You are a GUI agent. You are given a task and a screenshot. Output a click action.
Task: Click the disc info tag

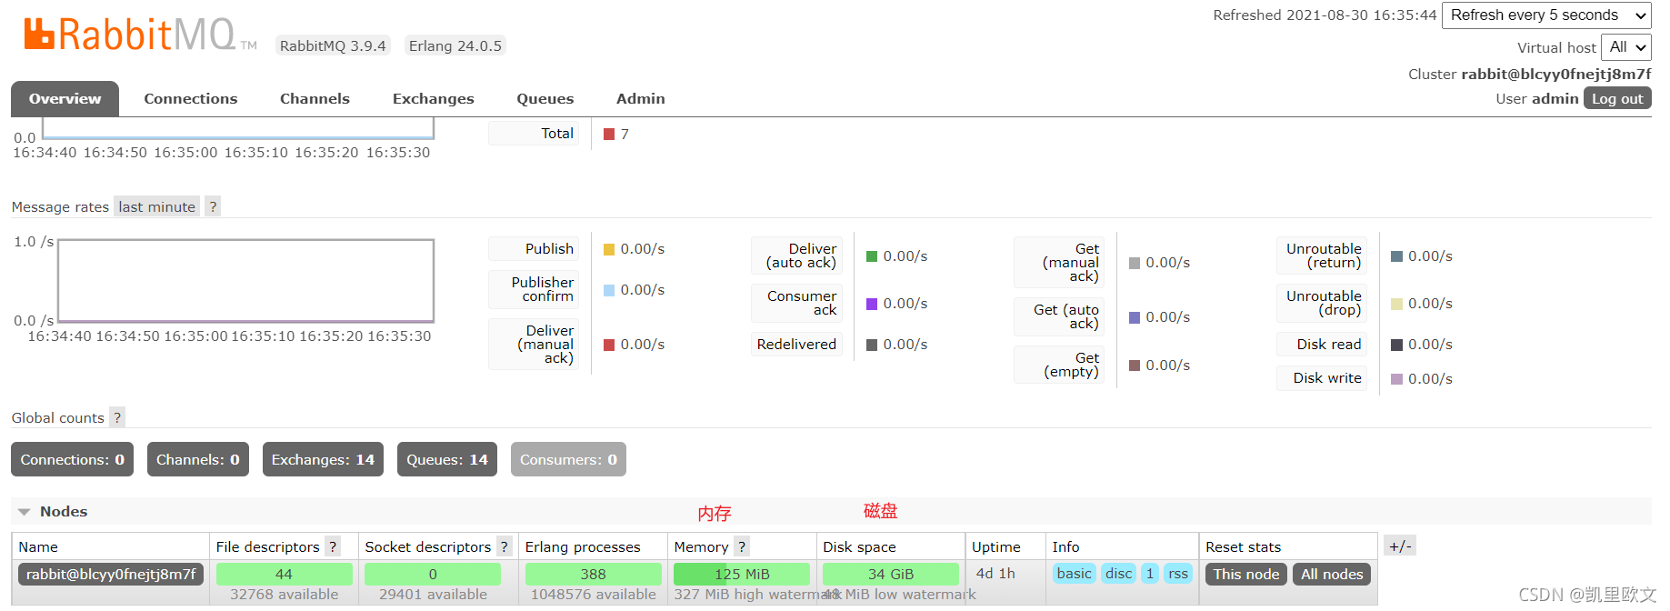pyautogui.click(x=1118, y=573)
